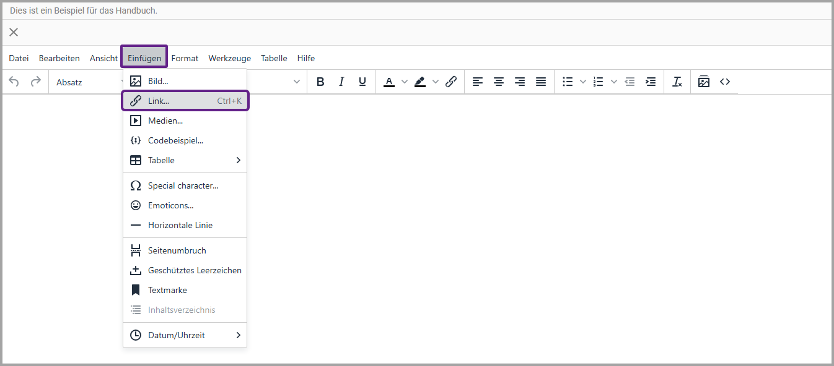Expand the Tabelle submenu in Einfügen
This screenshot has width=834, height=366.
point(185,160)
